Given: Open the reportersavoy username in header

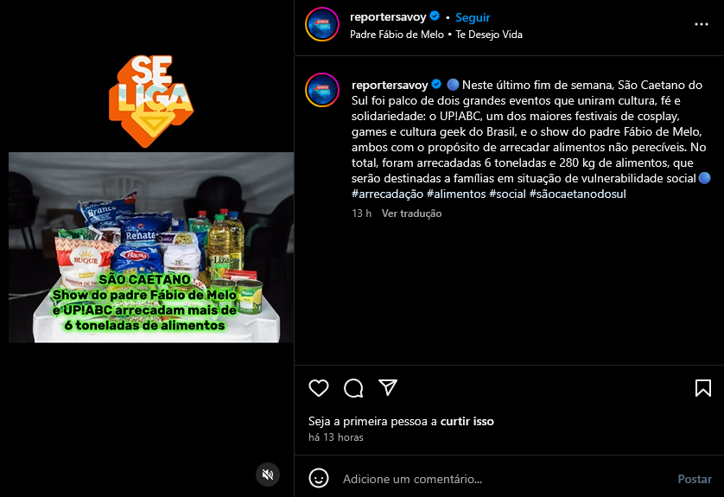Looking at the screenshot, I should pos(388,17).
